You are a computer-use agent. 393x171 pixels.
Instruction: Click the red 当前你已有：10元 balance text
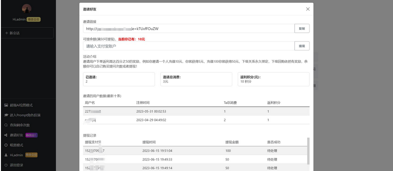(x=131, y=39)
